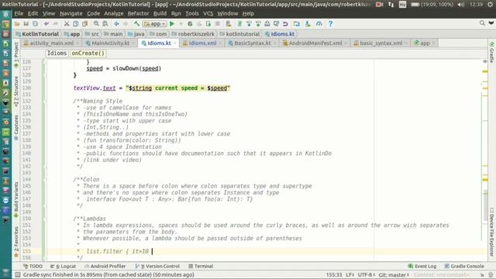Screen dimensions: 496x279
Task: Click the 155:33 cursor position indicator
Action: [x=334, y=274]
